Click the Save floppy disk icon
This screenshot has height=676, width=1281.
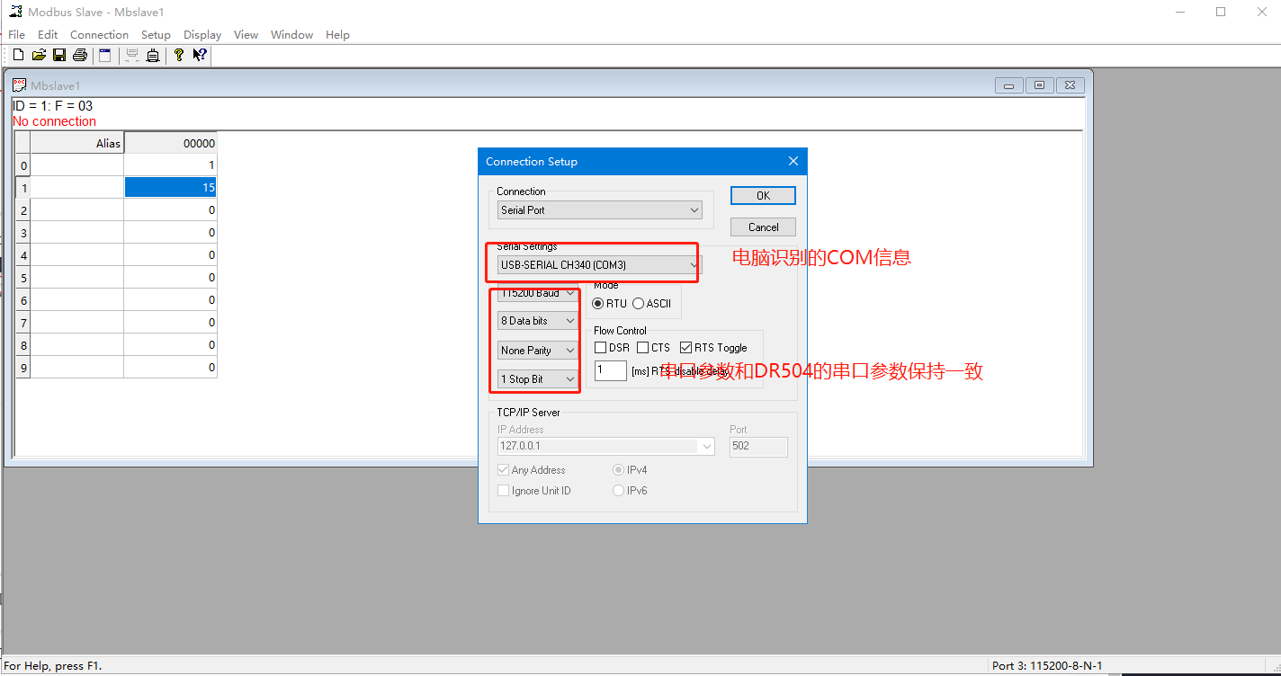[59, 56]
